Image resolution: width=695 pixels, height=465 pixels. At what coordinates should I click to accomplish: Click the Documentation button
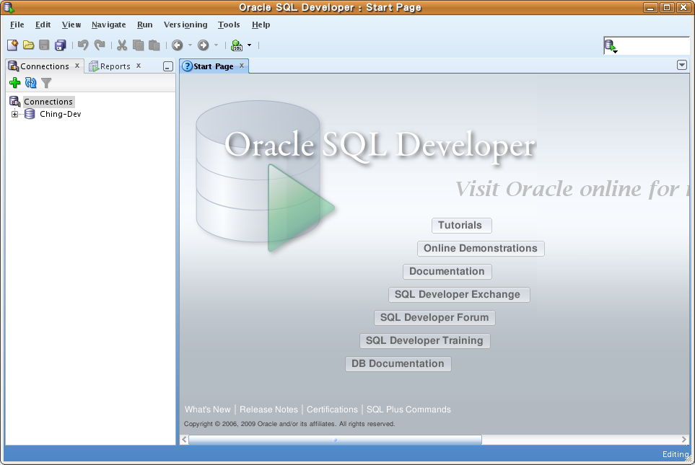pyautogui.click(x=447, y=272)
